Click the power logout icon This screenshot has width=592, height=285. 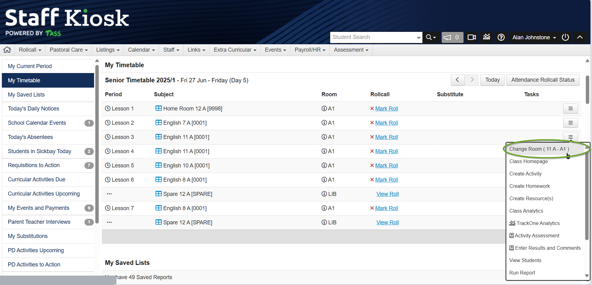(565, 37)
